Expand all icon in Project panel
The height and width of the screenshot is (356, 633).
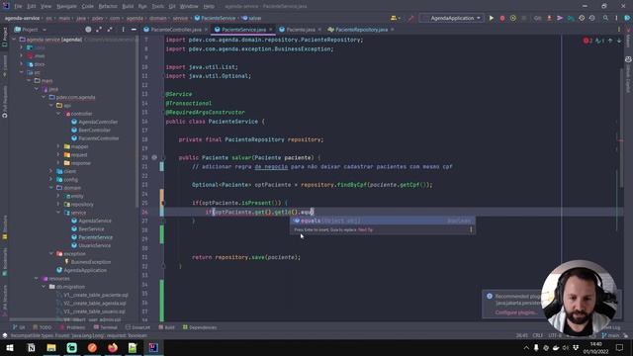click(99, 30)
